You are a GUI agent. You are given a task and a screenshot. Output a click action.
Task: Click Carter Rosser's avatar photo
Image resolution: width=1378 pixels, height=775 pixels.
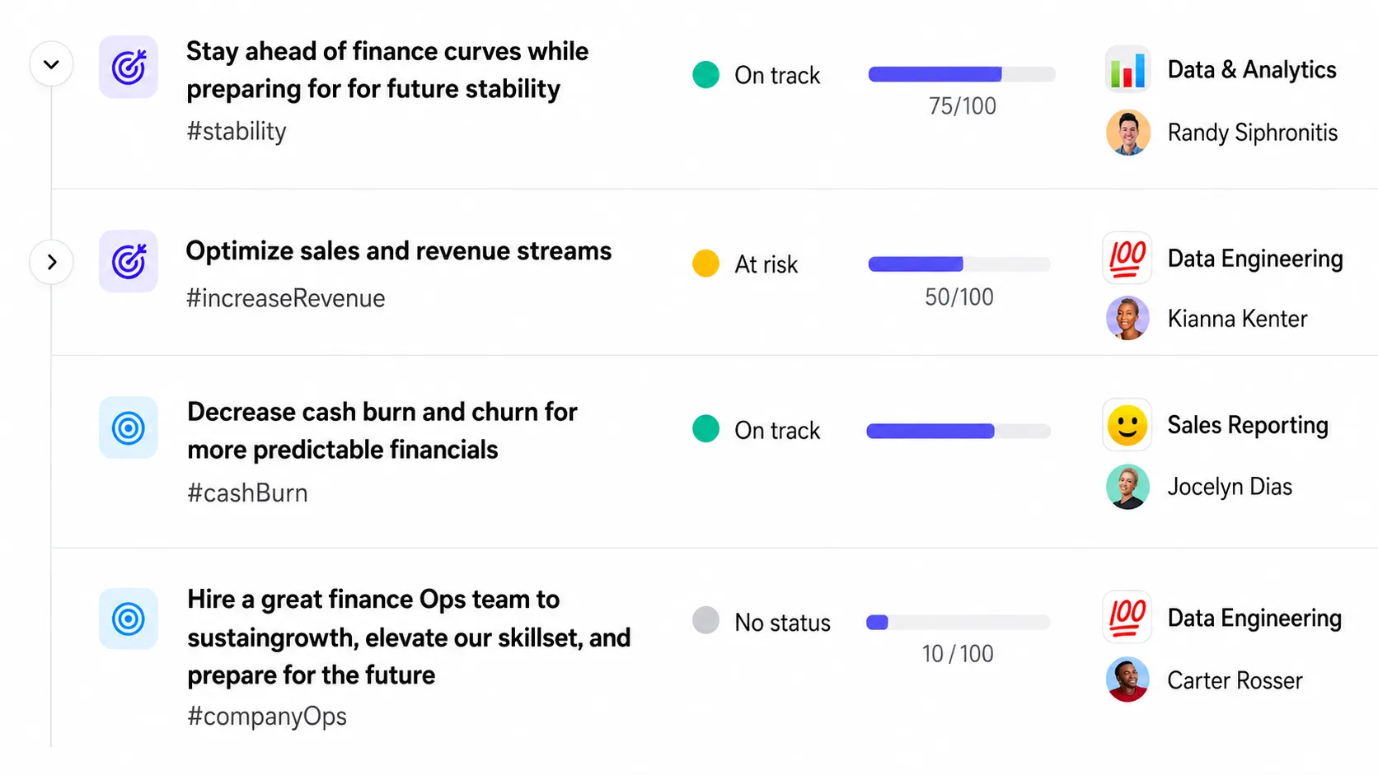pyautogui.click(x=1128, y=679)
